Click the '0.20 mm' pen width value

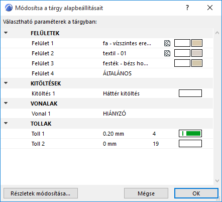coord(114,134)
